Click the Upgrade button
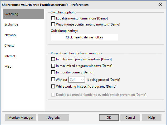This screenshot has height=125, width=167. click(53, 118)
